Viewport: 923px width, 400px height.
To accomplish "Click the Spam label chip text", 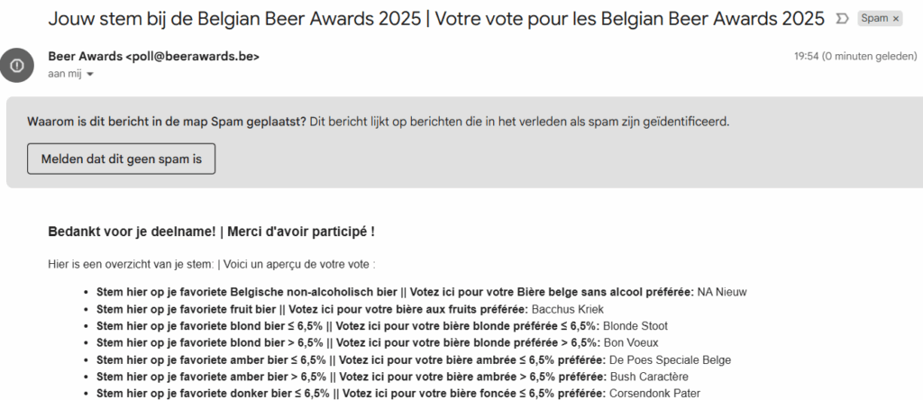I will point(873,18).
